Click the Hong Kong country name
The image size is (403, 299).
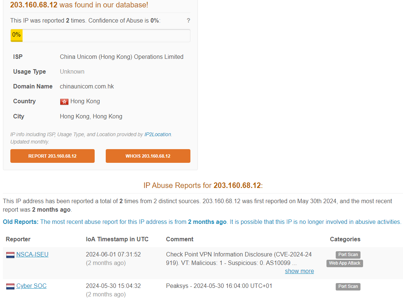click(x=85, y=101)
